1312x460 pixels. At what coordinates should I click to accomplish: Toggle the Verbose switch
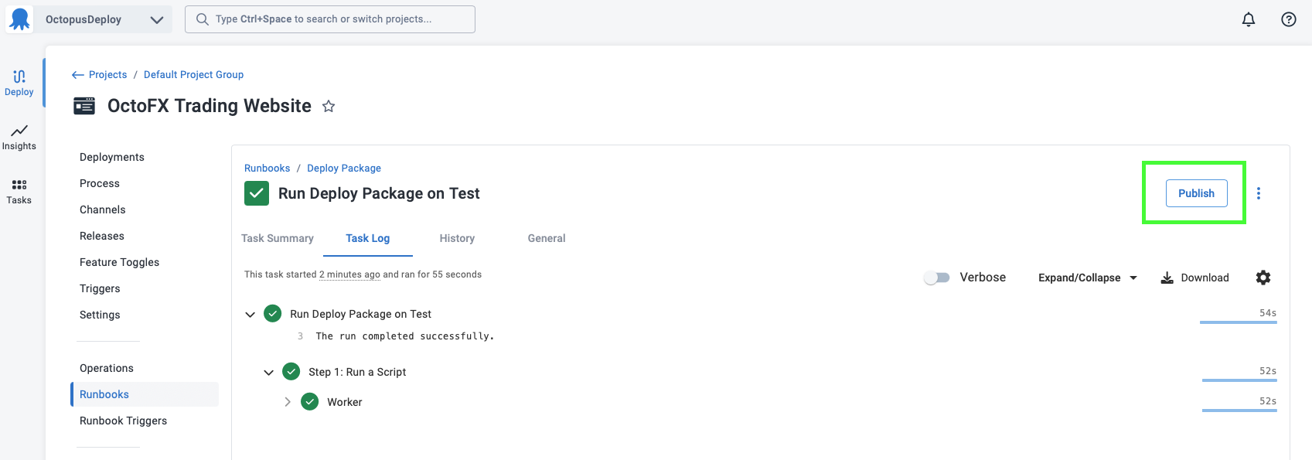(x=937, y=278)
